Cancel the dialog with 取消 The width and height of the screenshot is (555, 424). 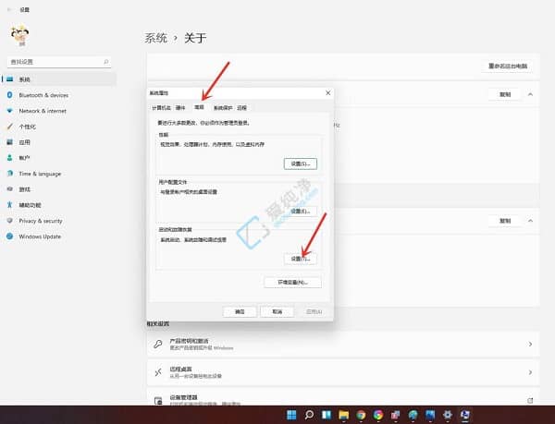click(x=277, y=311)
